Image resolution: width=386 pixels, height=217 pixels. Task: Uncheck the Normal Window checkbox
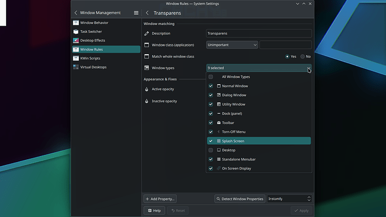(211, 86)
